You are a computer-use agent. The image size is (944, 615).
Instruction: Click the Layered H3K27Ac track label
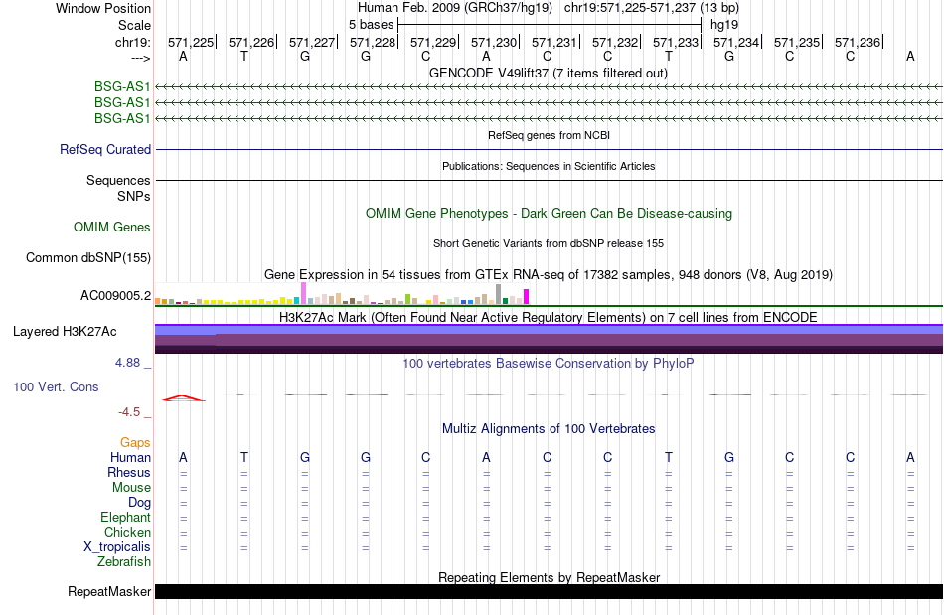(65, 332)
